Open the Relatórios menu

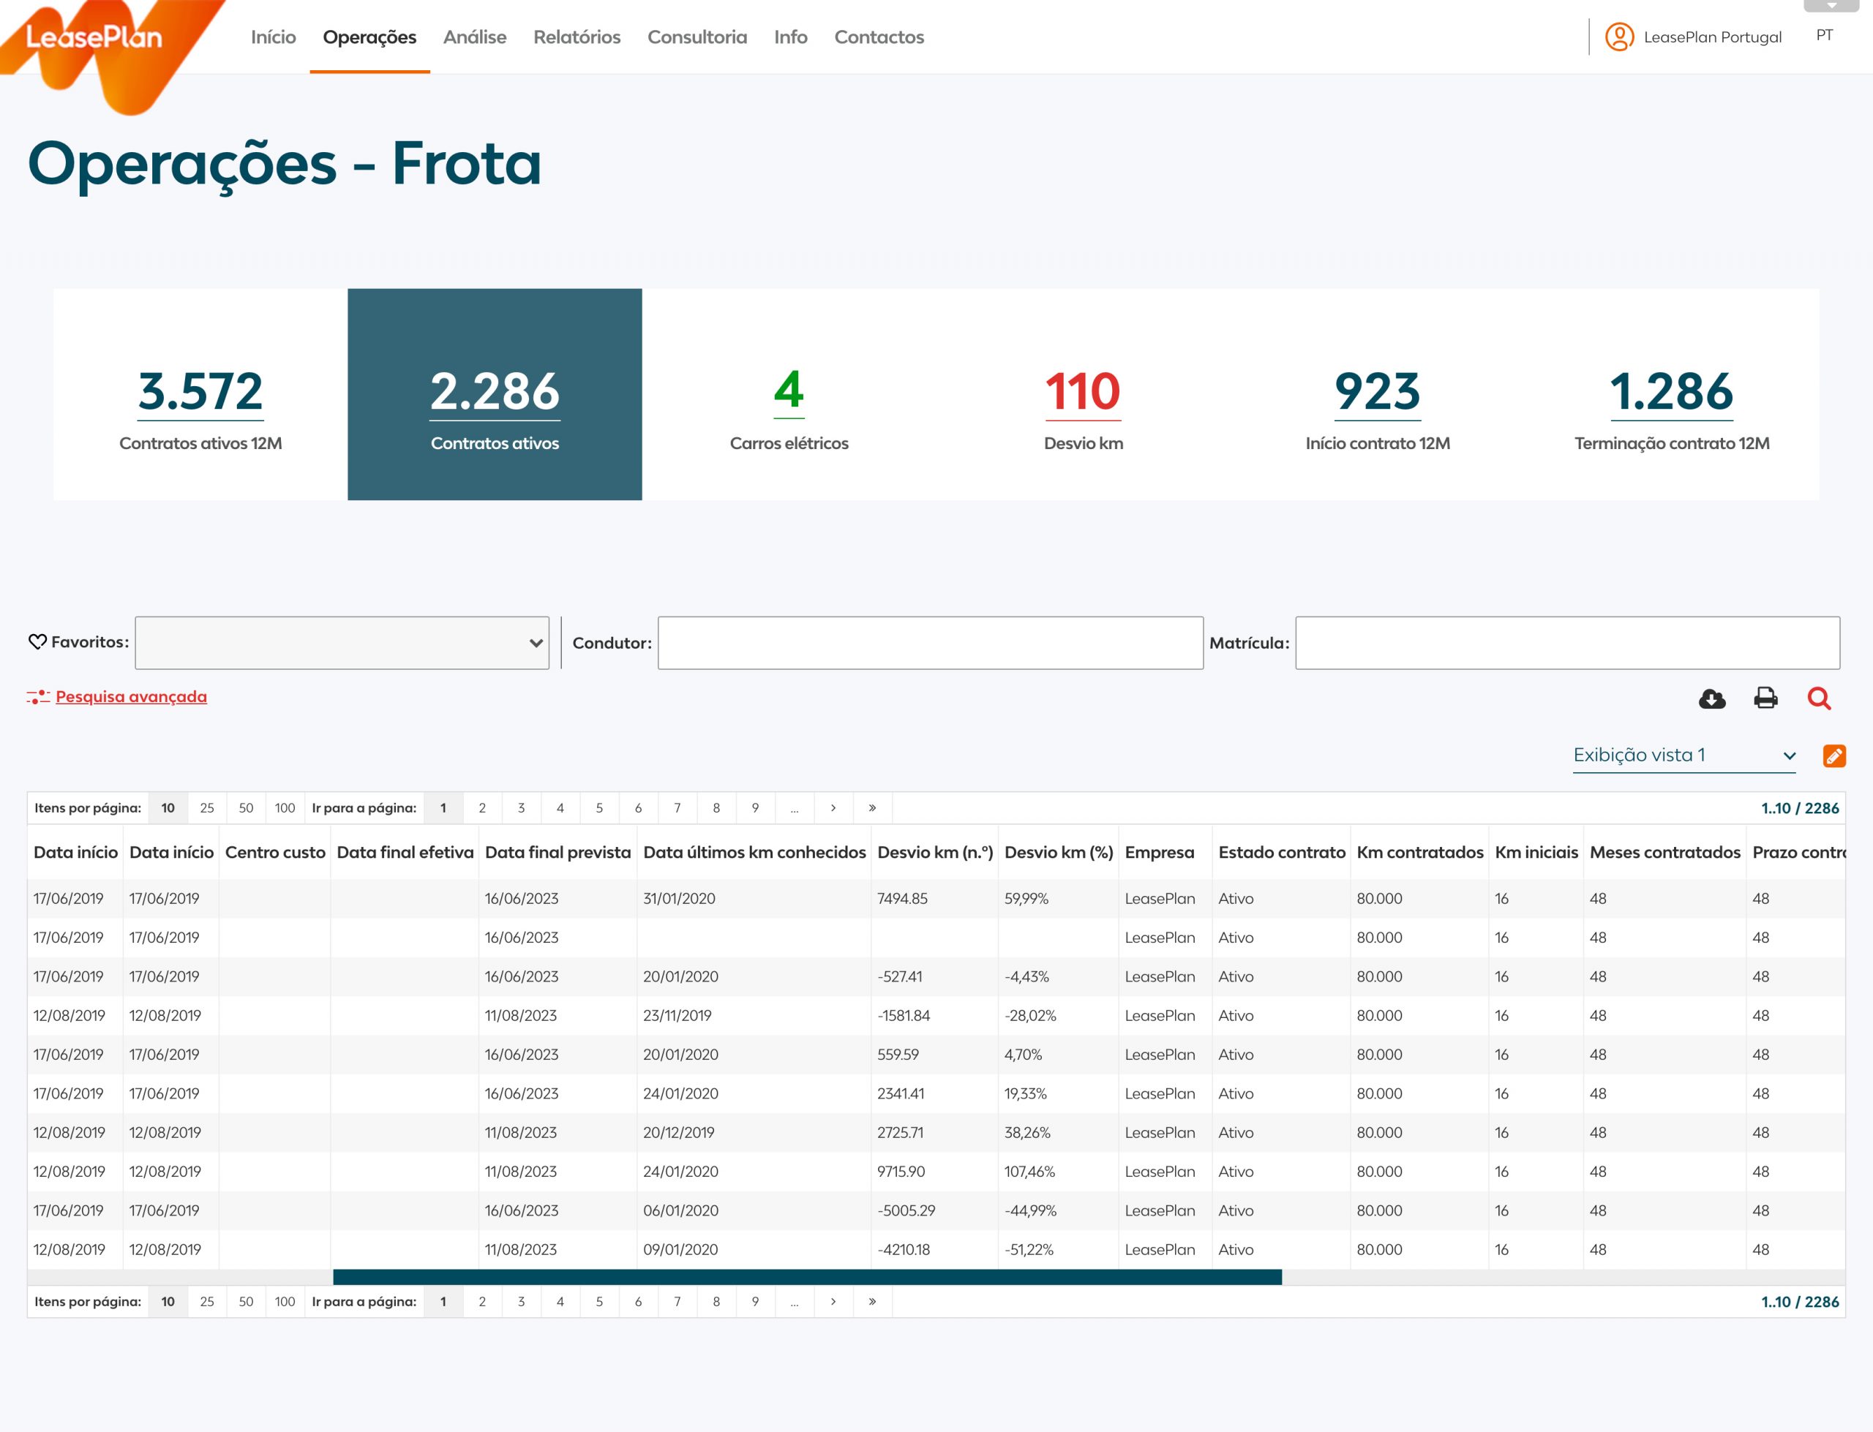[x=577, y=37]
